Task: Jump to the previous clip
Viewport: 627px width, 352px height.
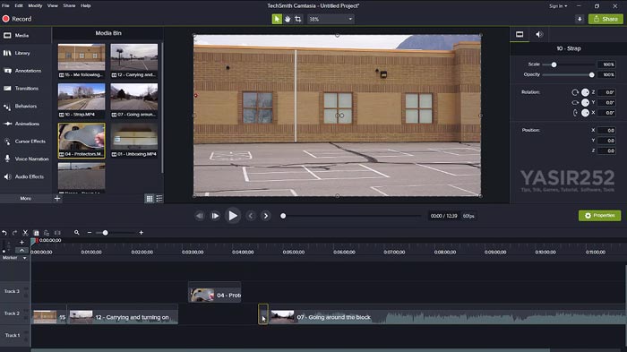Action: [x=251, y=216]
